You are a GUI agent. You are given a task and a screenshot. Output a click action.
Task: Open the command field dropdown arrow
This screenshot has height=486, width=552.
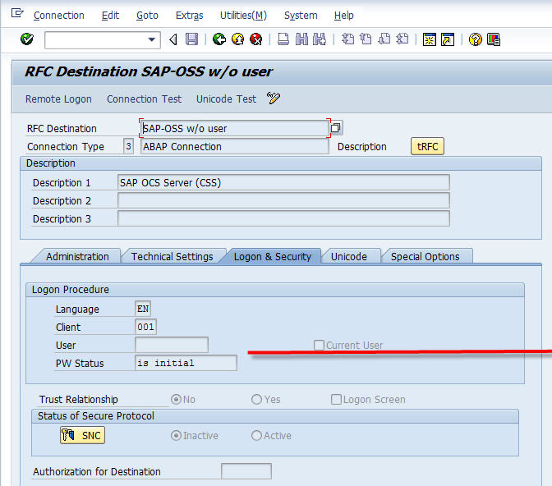tap(152, 39)
